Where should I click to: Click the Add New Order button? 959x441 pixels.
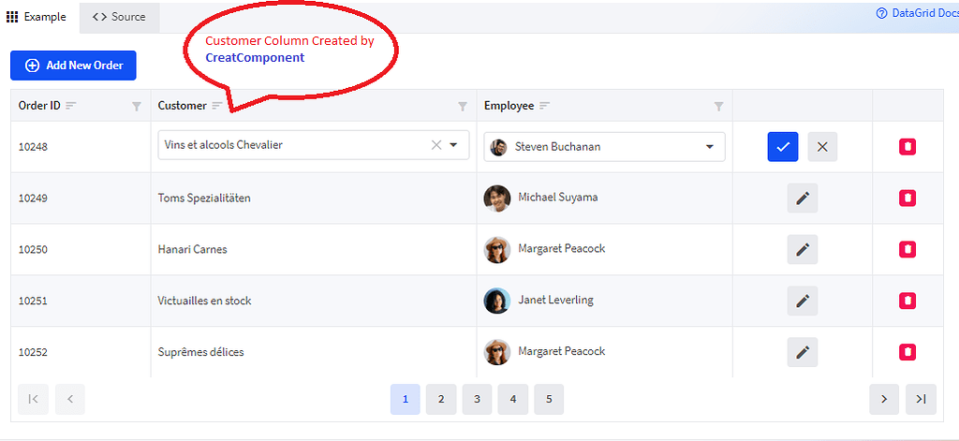point(73,66)
